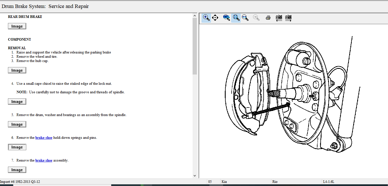Select the zoom in magnifier tool
388x186 pixels.
coord(206,18)
